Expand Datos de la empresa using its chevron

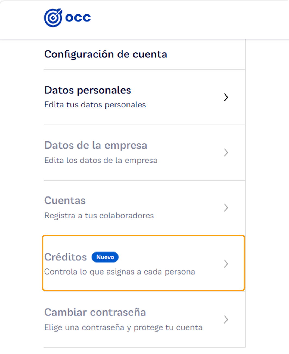(226, 153)
